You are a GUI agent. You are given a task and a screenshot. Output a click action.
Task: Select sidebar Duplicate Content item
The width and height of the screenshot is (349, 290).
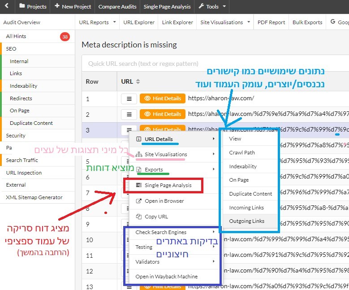coord(38,123)
